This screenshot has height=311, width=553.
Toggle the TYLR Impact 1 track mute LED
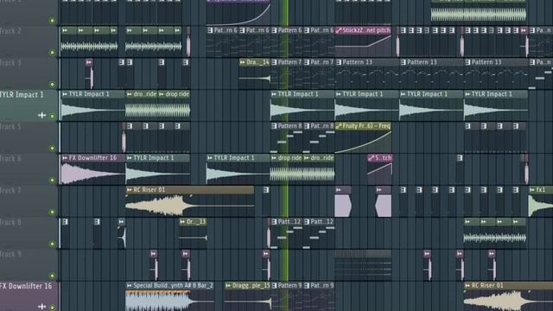[x=52, y=116]
